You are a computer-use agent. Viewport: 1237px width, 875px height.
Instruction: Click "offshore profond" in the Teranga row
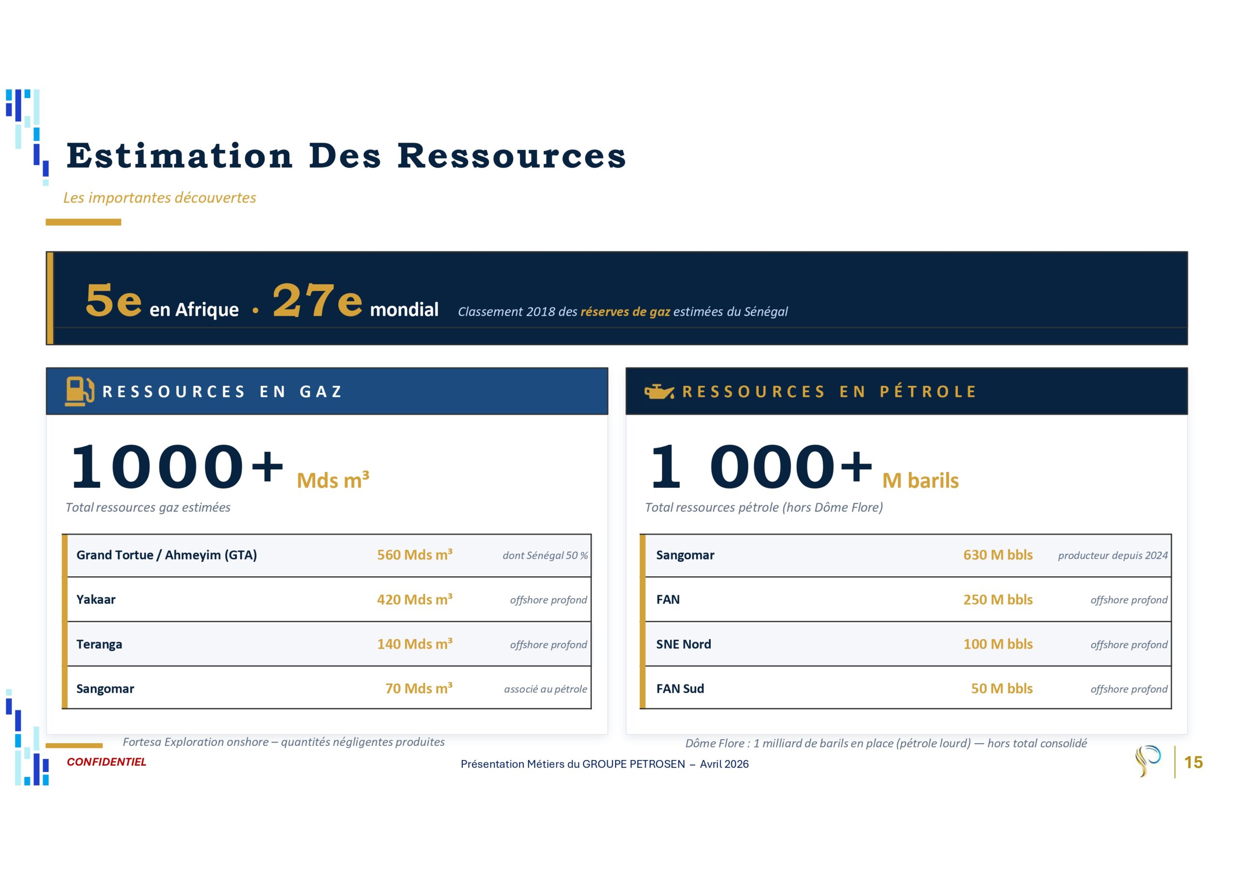tap(548, 645)
